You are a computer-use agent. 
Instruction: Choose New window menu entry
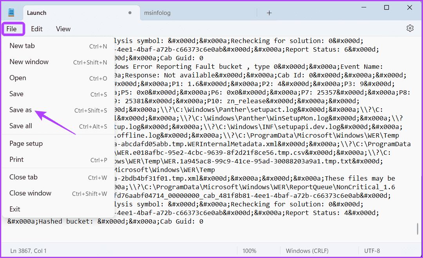point(58,62)
